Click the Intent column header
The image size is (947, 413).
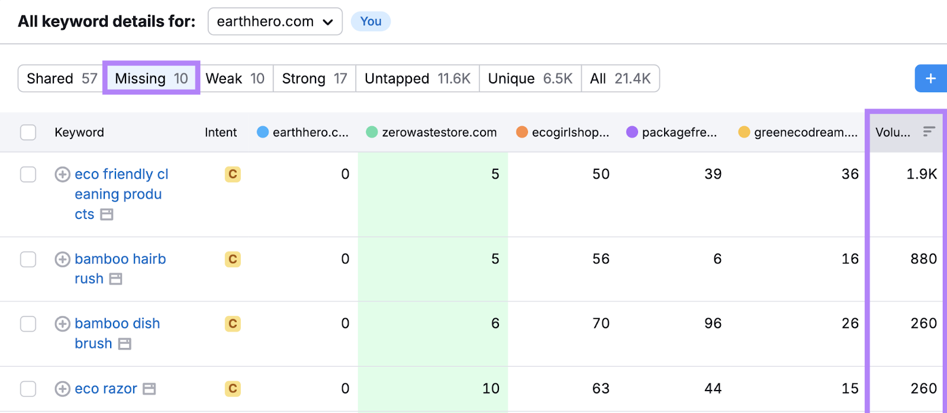221,133
